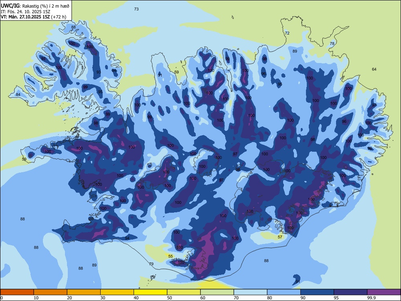Pick the 30–40 golden legend swatch
This screenshot has width=401, height=301.
pyautogui.click(x=117, y=292)
